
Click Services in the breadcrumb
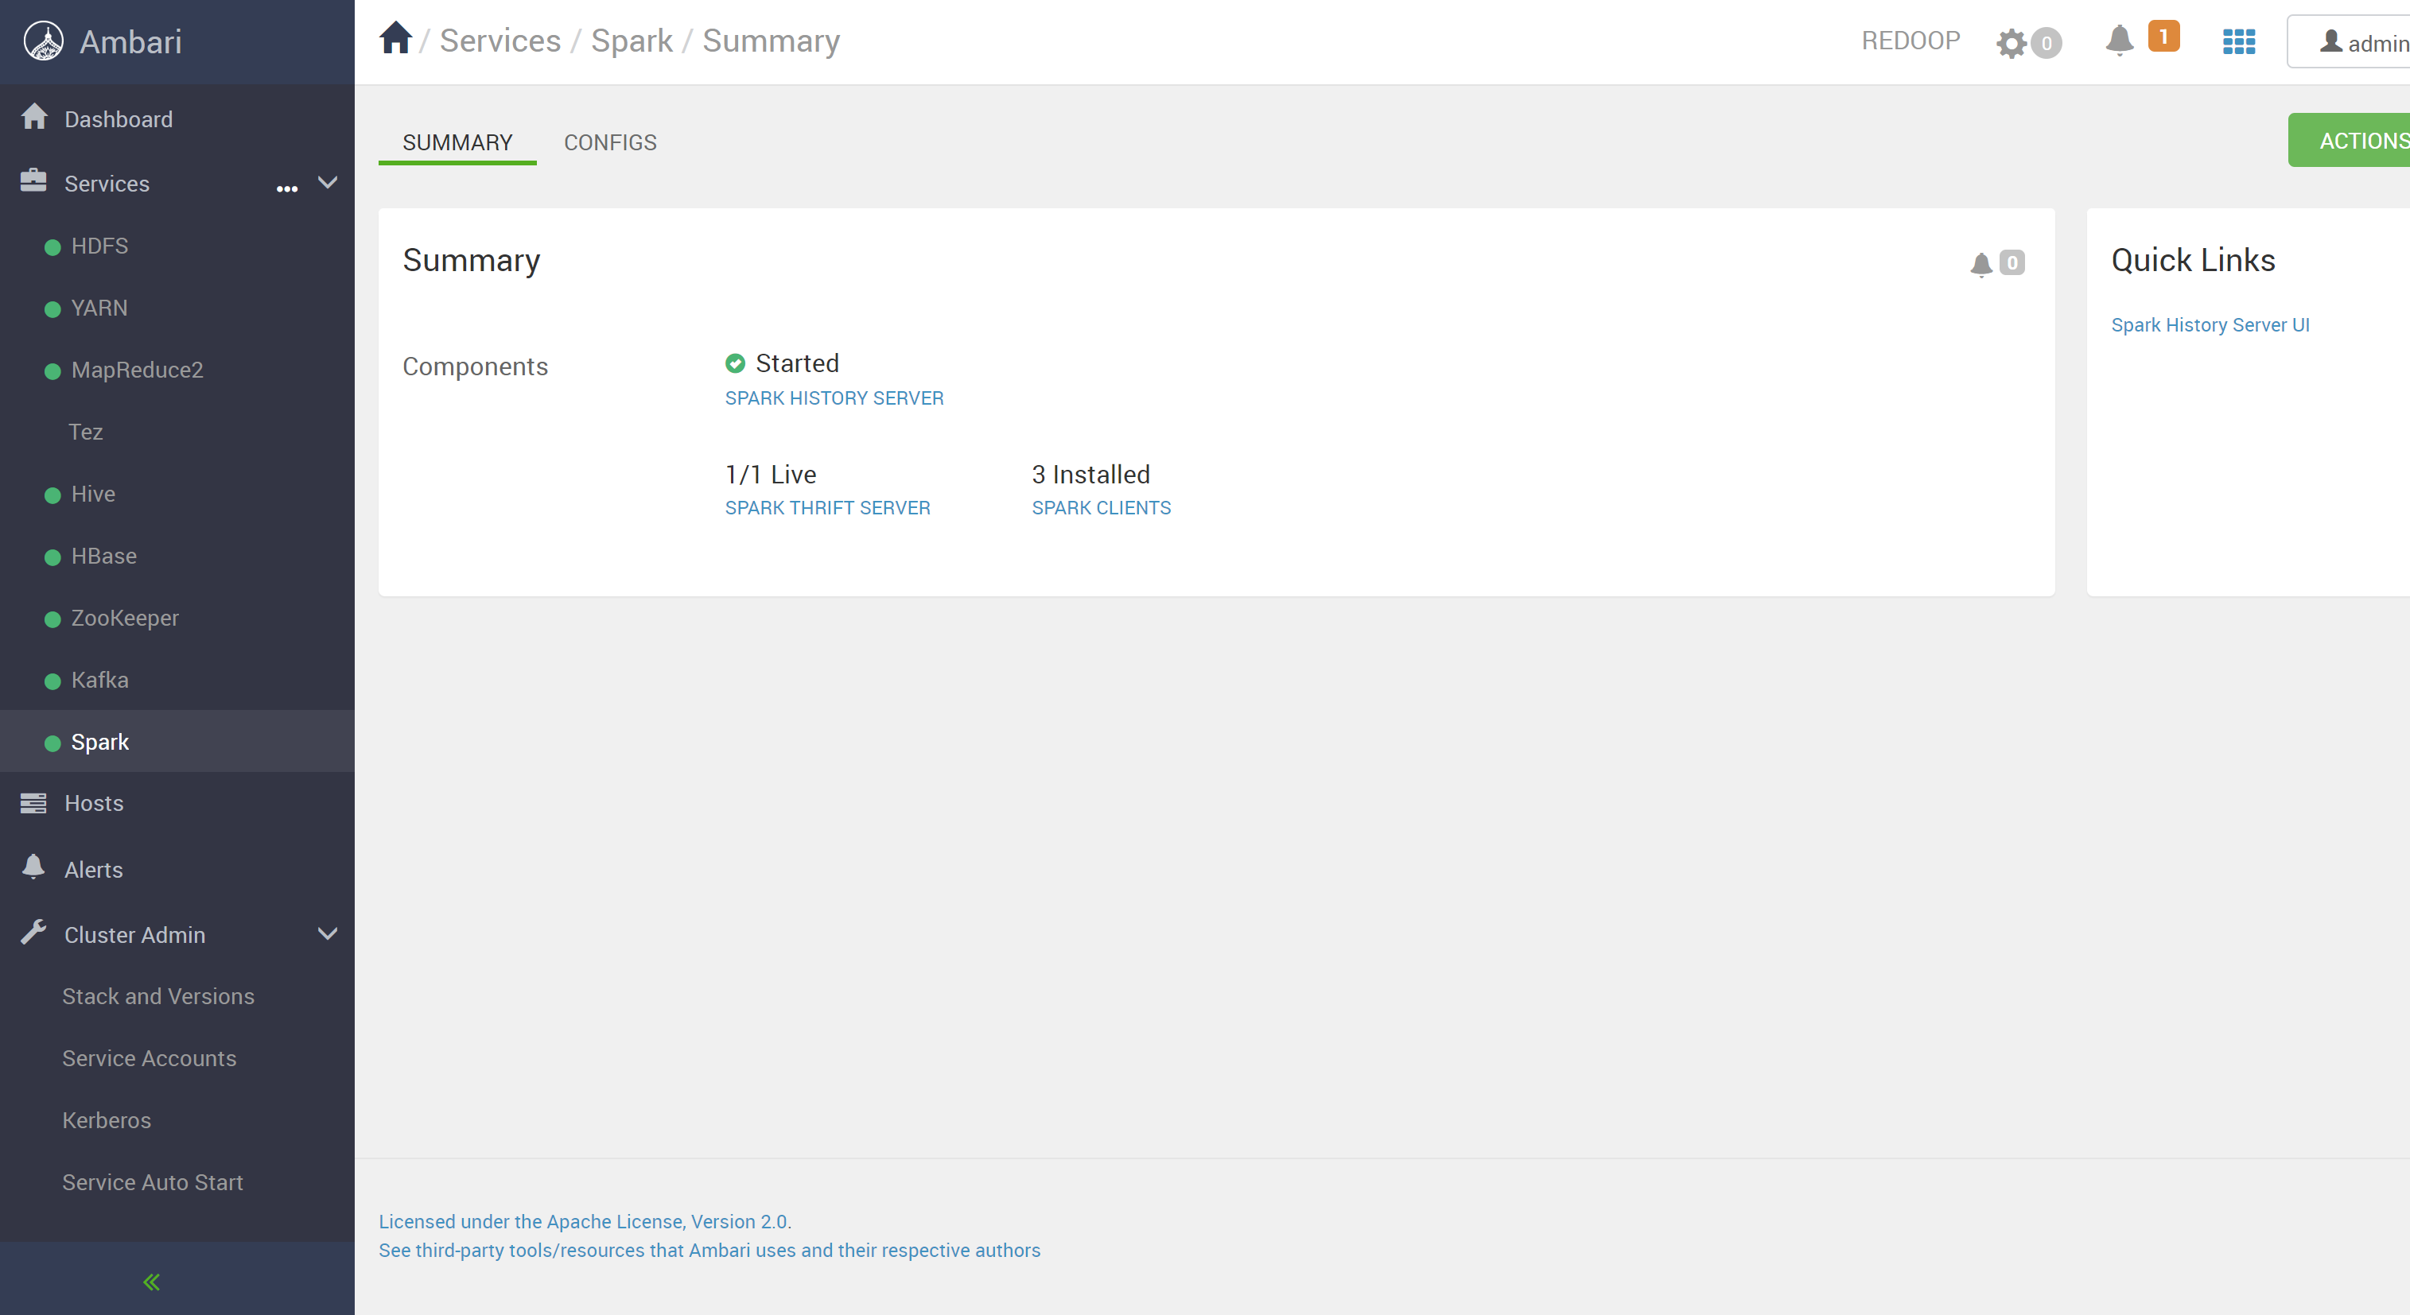click(x=500, y=41)
